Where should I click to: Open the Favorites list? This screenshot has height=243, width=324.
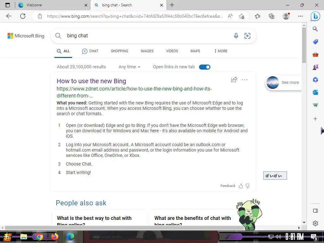pos(258,16)
